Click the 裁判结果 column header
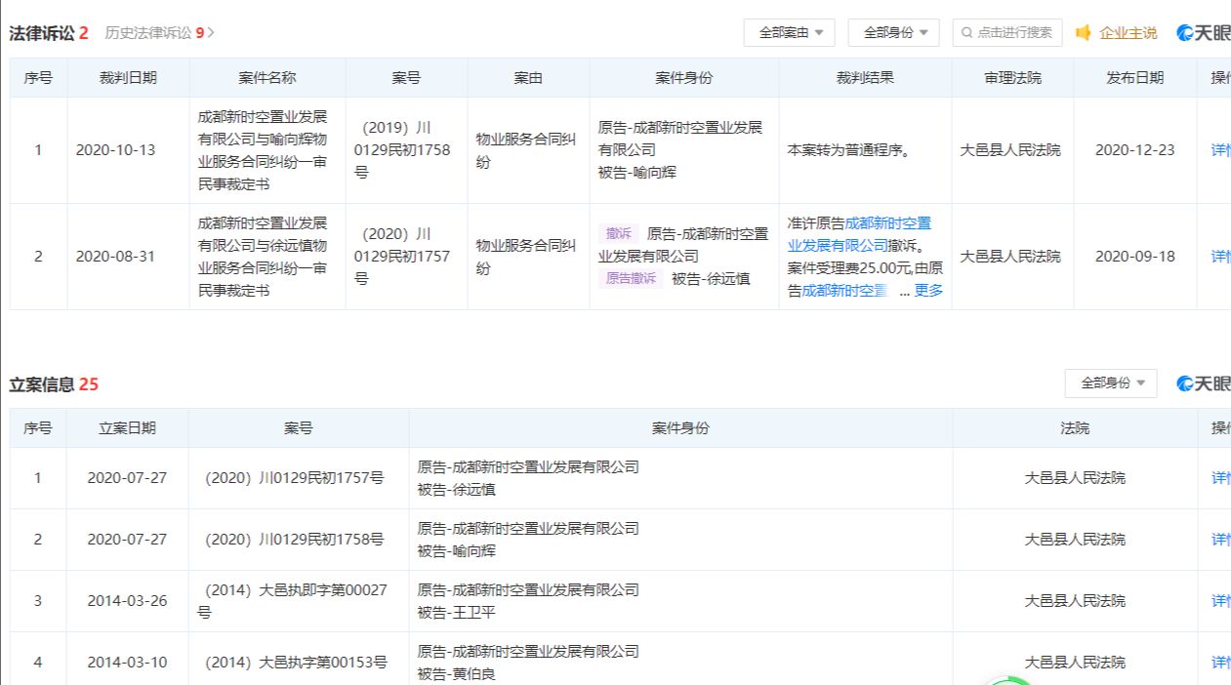Image resolution: width=1231 pixels, height=685 pixels. (x=865, y=78)
